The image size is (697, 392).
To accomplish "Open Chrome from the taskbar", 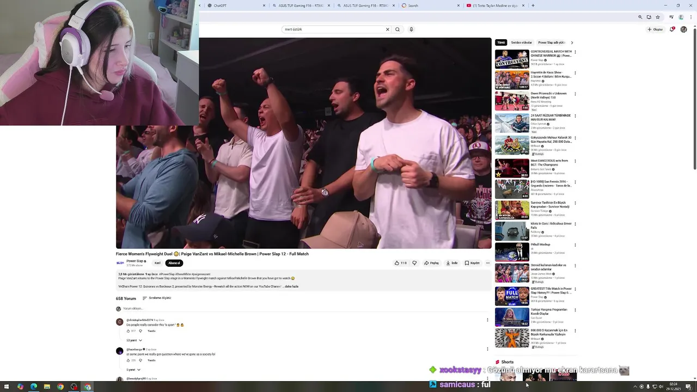I will click(60, 387).
